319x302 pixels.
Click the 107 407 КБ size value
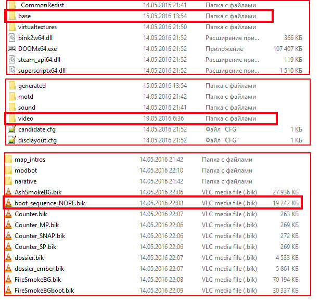(x=287, y=49)
